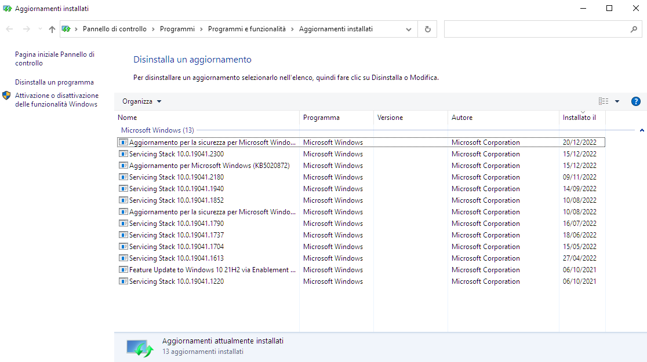
Task: Navigate to 'Programmi' breadcrumb
Action: tap(177, 29)
